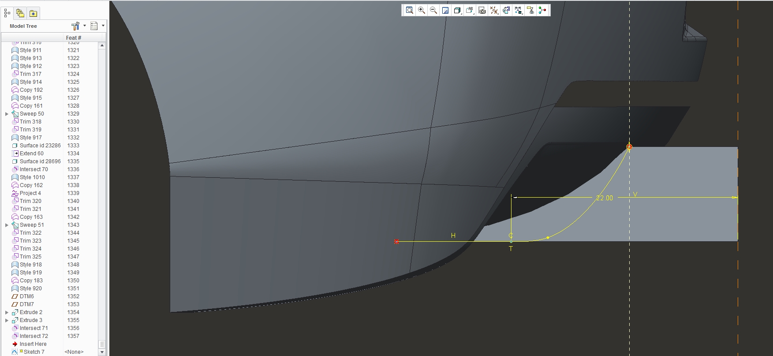This screenshot has width=773, height=356.
Task: Click the Model Tree scroll up arrow
Action: coord(102,45)
